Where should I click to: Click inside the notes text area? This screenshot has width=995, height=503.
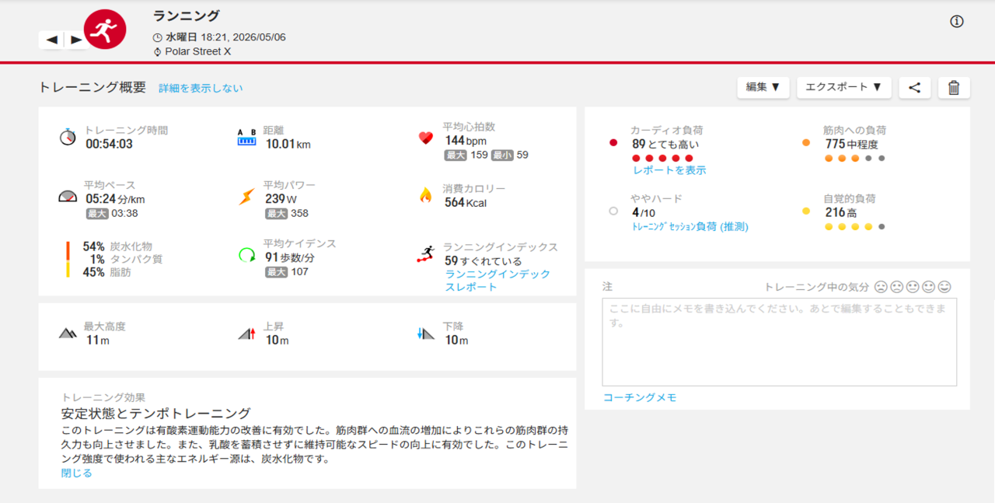(x=780, y=342)
